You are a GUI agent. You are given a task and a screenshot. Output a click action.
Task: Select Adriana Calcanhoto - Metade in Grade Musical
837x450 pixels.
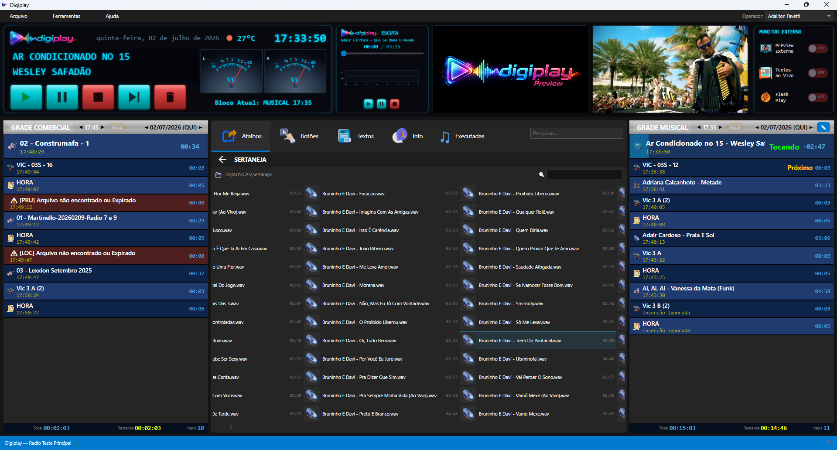coord(731,185)
